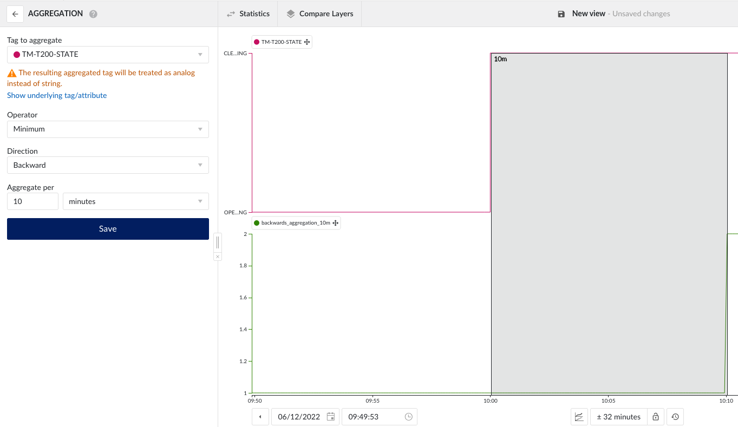Follow the Show underlying tag/attribute link
738x427 pixels.
(57, 95)
